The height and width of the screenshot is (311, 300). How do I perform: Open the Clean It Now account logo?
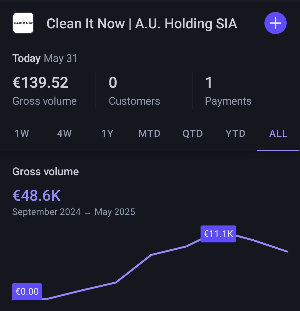tap(23, 23)
